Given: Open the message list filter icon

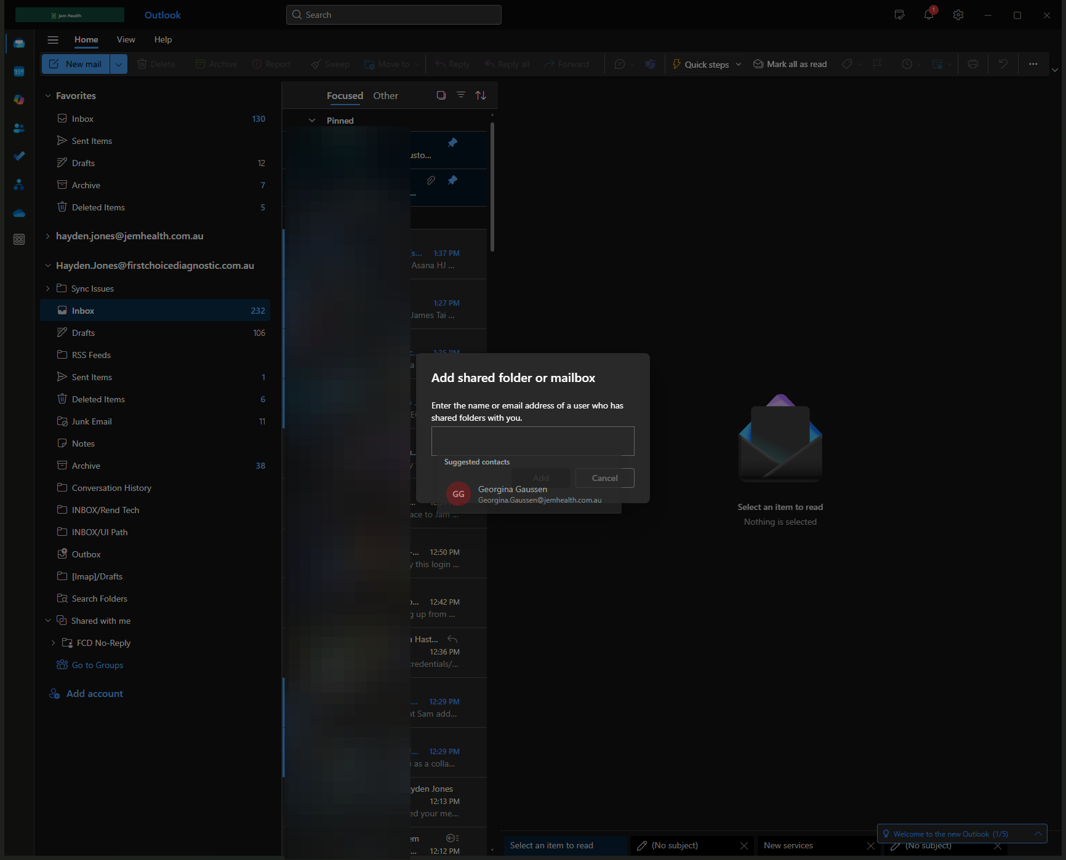Looking at the screenshot, I should click(461, 95).
